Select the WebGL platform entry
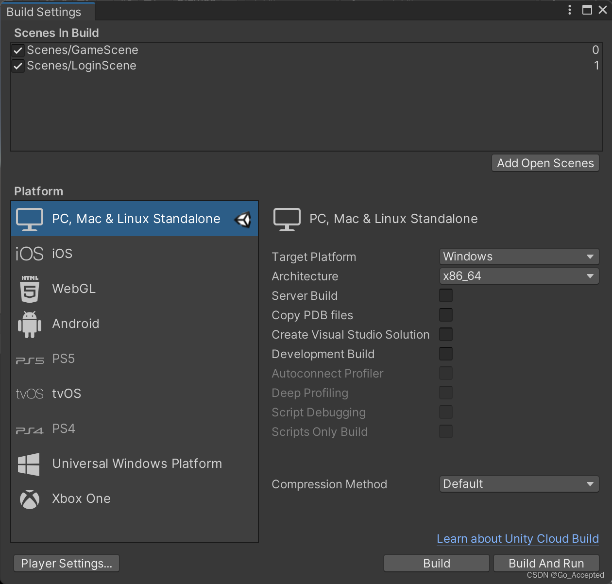Image resolution: width=612 pixels, height=584 pixels. 135,289
